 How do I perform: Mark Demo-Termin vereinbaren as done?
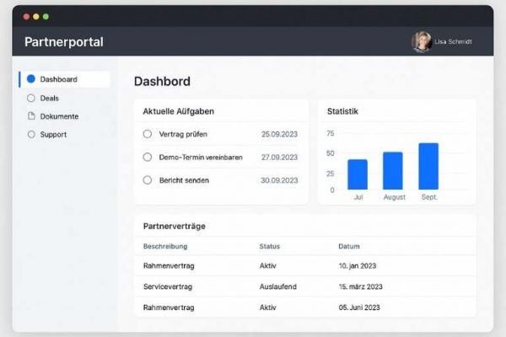coord(148,157)
